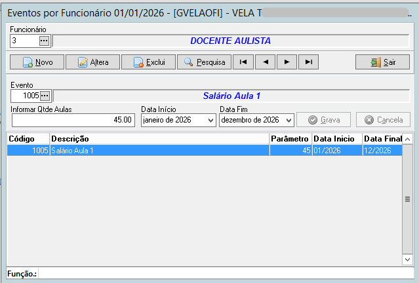Click the Altera edit button
Viewport: 419px width, 283px height.
point(92,62)
